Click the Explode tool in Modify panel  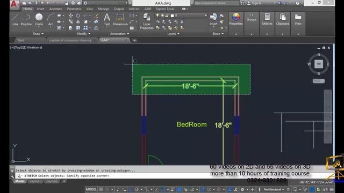[96, 21]
